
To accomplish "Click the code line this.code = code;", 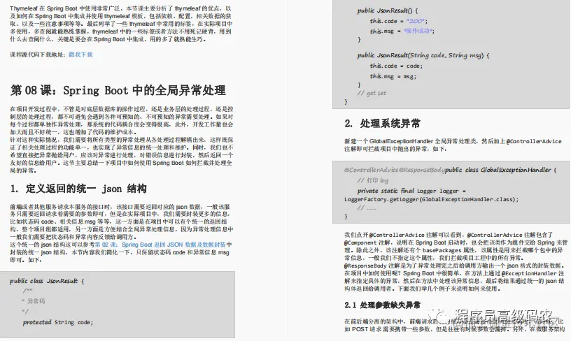I will [x=396, y=66].
